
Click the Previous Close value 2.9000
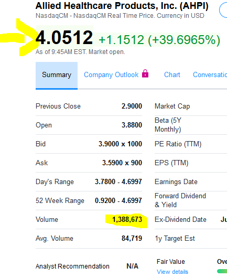[132, 106]
